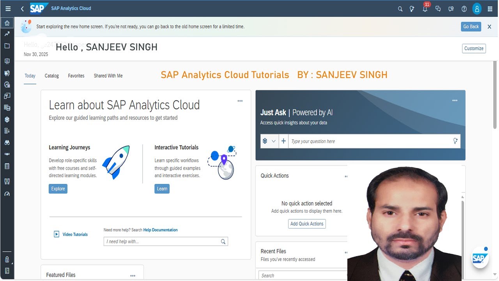Open the notifications bell icon

pyautogui.click(x=425, y=9)
